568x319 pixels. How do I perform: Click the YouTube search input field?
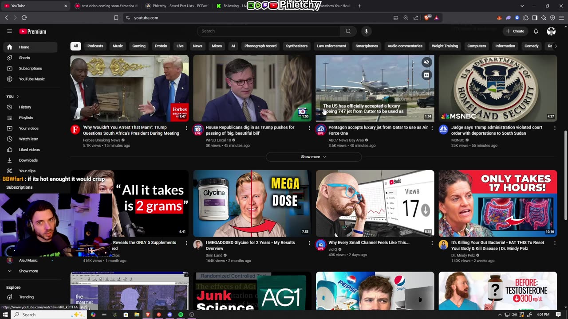click(269, 31)
